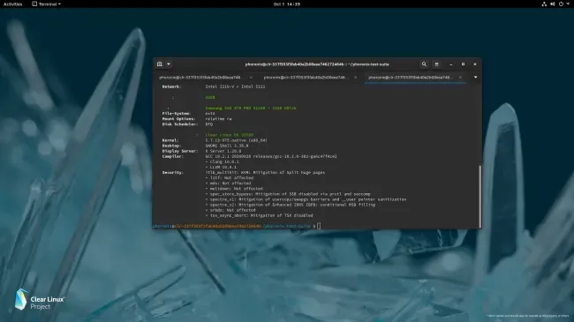Click the network status icon
The width and height of the screenshot is (574, 322).
coord(544,4)
